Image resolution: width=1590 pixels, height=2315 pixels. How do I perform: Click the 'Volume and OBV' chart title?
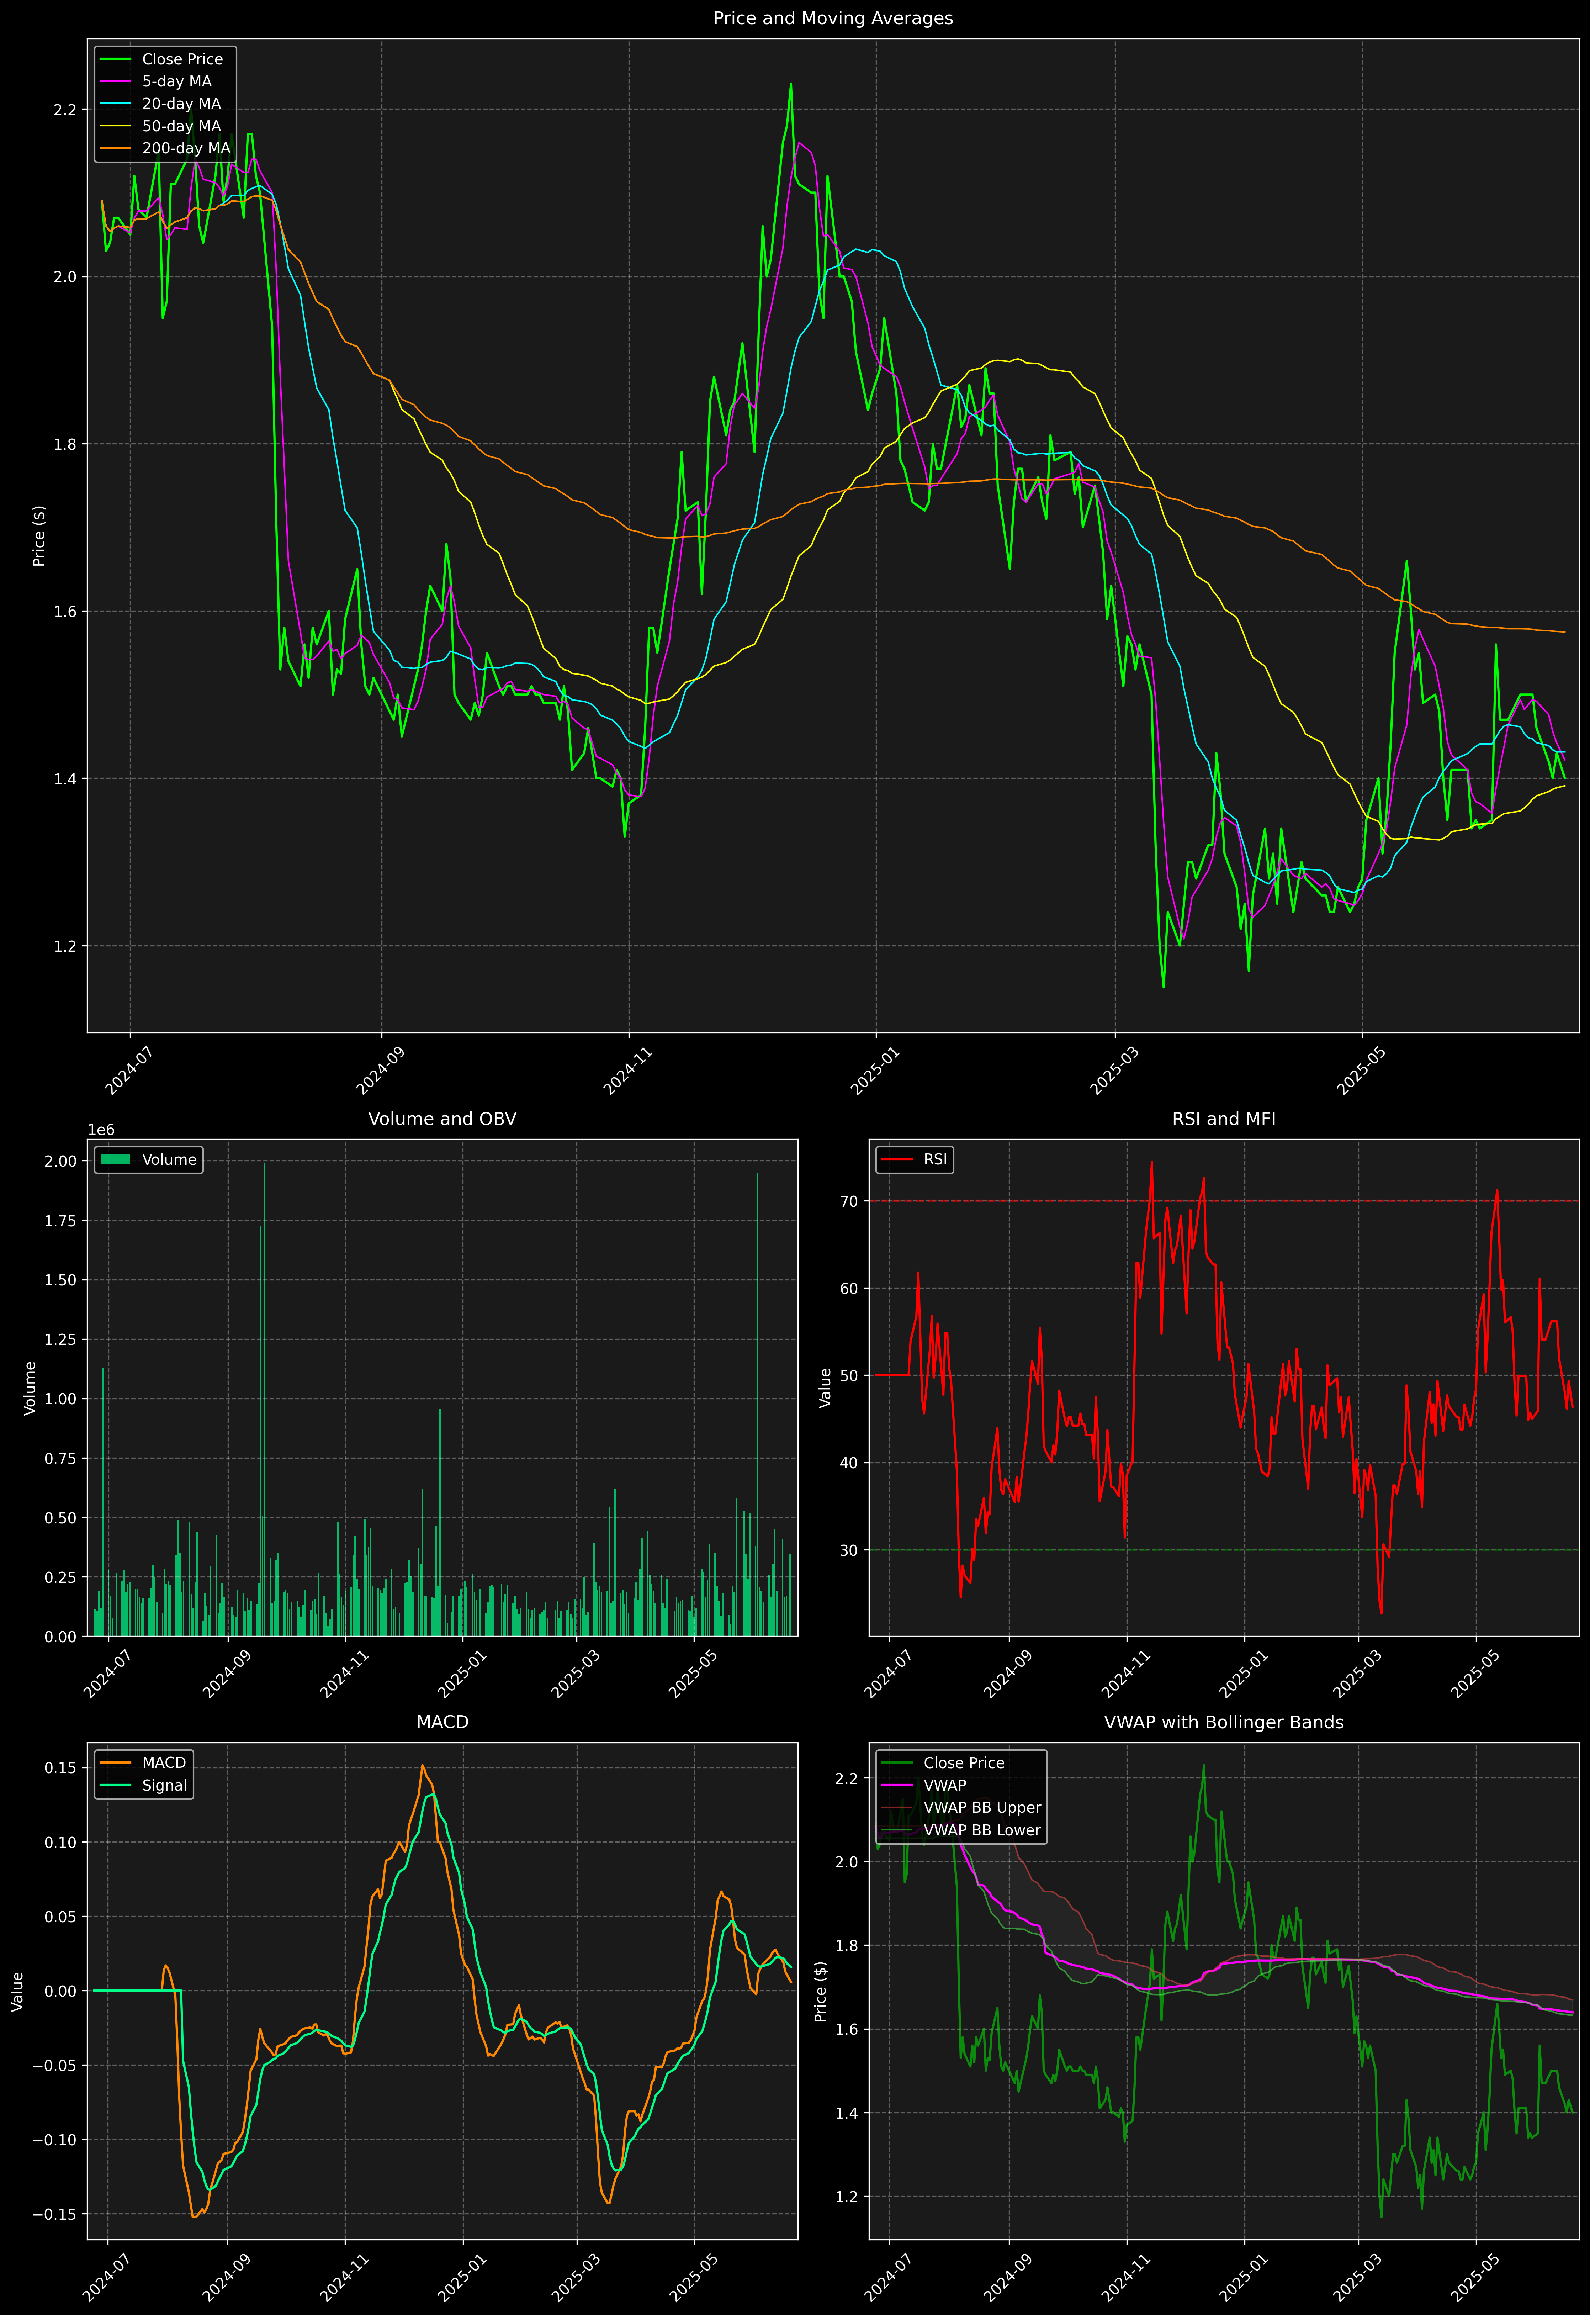[442, 1119]
